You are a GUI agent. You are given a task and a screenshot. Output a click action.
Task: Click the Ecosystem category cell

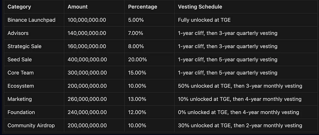tap(21, 86)
